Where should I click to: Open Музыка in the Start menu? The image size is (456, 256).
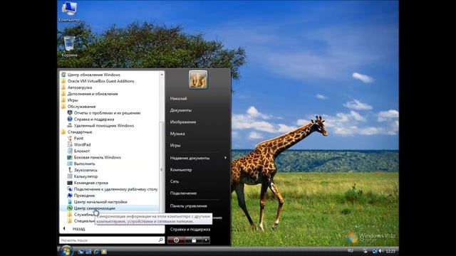click(x=177, y=134)
